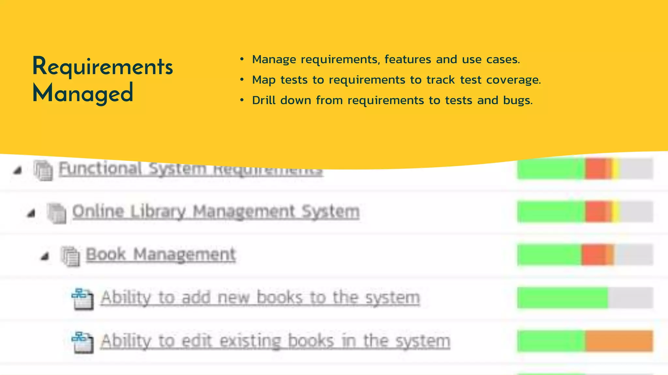
Task: Open the Book Management link
Action: click(x=160, y=255)
